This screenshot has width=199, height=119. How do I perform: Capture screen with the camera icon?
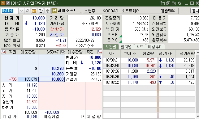[x=174, y=3]
